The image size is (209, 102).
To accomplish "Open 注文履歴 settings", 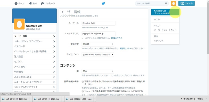I will coord(34,56).
